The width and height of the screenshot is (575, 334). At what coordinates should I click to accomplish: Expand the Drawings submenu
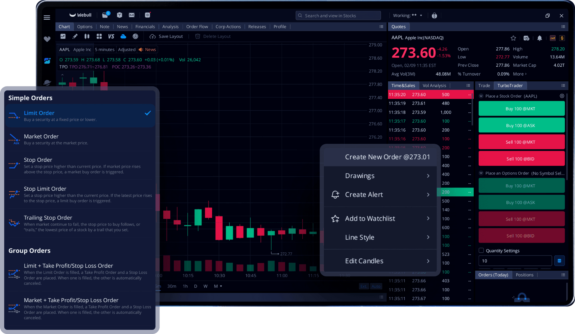point(380,176)
